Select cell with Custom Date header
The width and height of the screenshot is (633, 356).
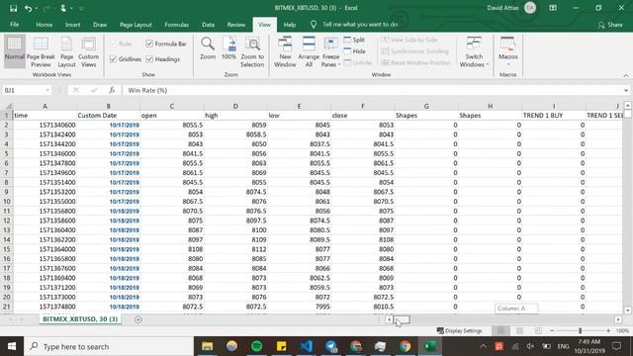pyautogui.click(x=108, y=116)
